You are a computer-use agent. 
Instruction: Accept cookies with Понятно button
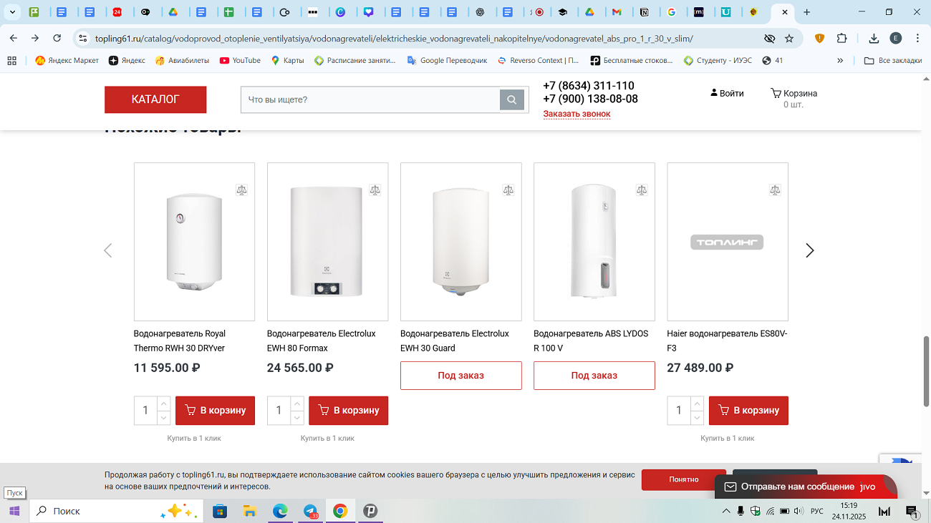tap(683, 479)
